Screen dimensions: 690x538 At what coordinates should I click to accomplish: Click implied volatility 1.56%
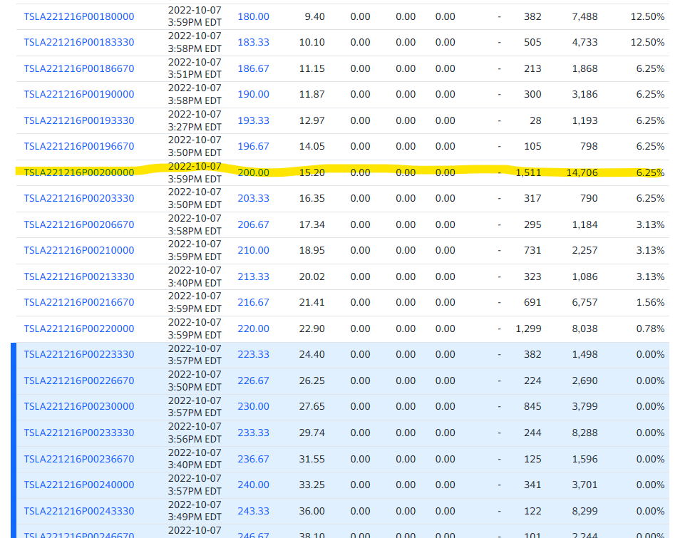click(x=650, y=303)
